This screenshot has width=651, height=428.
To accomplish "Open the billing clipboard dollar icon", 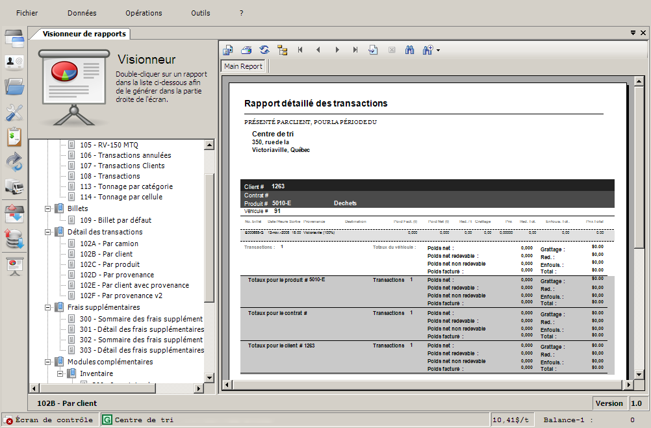I will [x=14, y=137].
